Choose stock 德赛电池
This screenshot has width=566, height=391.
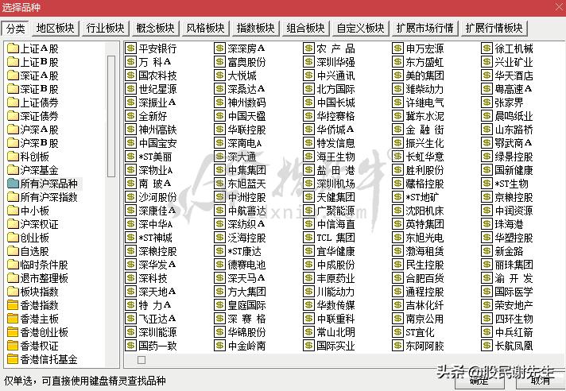[x=246, y=265]
